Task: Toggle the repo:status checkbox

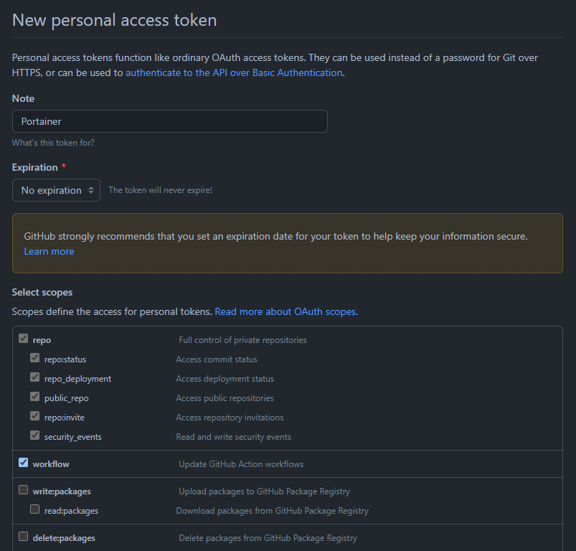Action: point(35,358)
